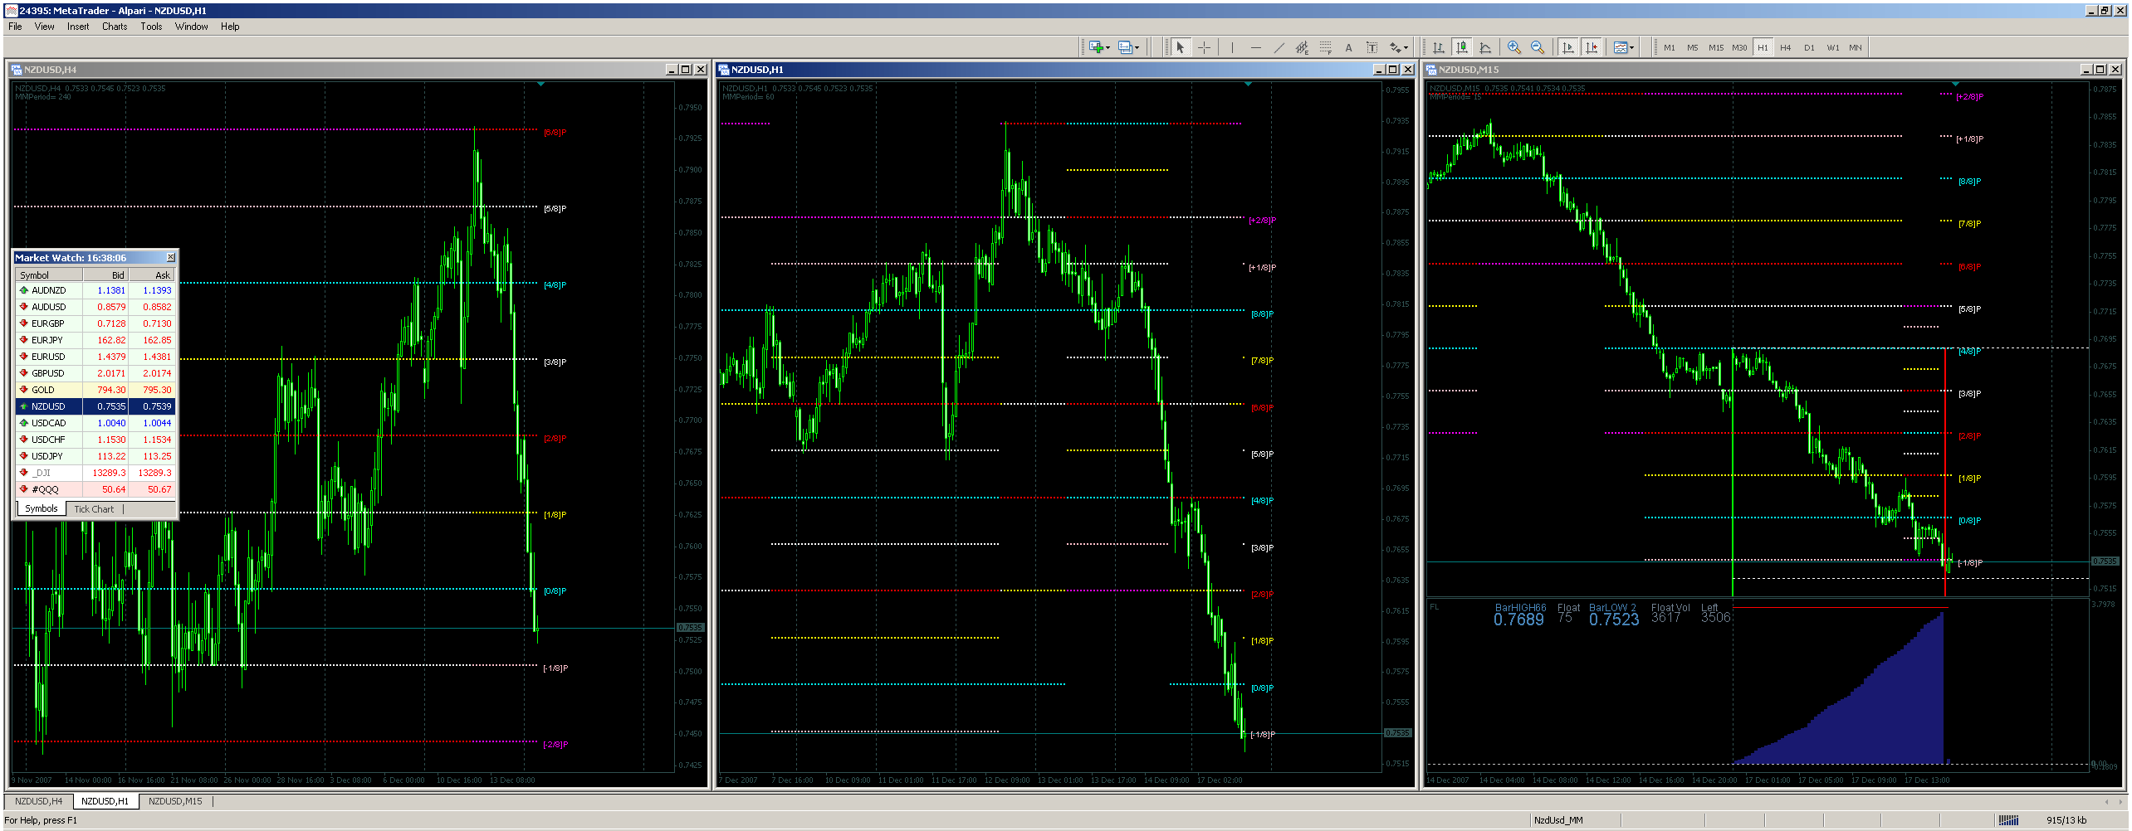Viewport: 2132px width, 831px height.
Task: Switch to NZDUSD,M15 bottom chart tab
Action: 175,801
